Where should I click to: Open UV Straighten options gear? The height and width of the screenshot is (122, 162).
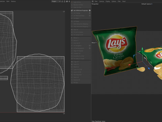pos(90,46)
